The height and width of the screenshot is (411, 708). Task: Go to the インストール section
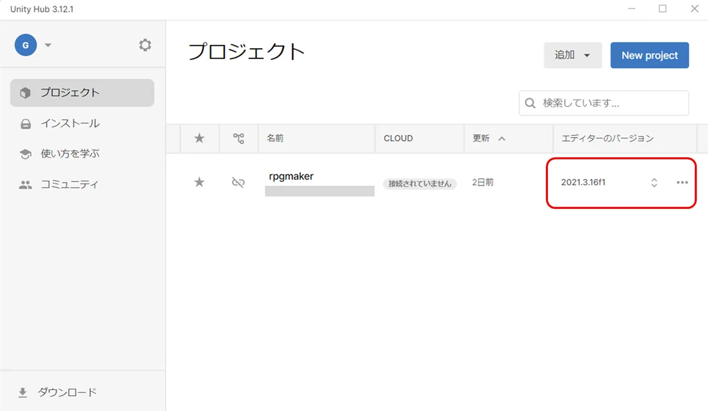69,124
